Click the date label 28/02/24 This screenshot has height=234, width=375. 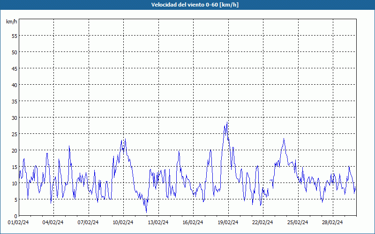(332, 223)
